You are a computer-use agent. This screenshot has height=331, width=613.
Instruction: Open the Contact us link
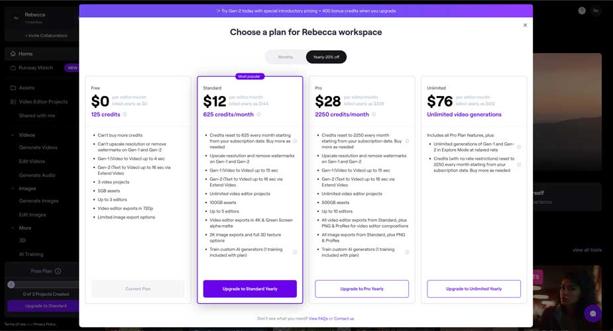(344, 318)
